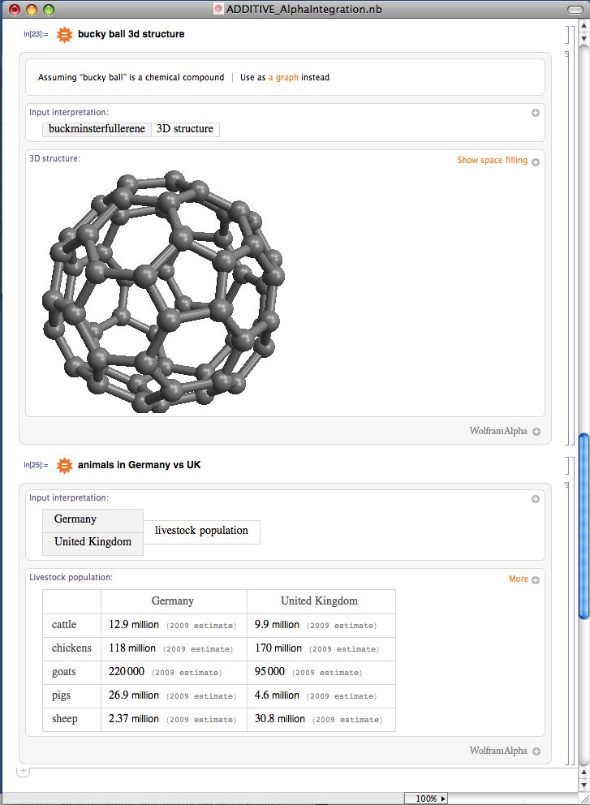Screen dimensions: 590x805
Task: Select the animals in Germany input cell bracket
Action: pyautogui.click(x=569, y=466)
